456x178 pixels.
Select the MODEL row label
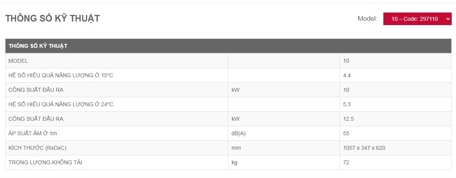click(x=18, y=61)
